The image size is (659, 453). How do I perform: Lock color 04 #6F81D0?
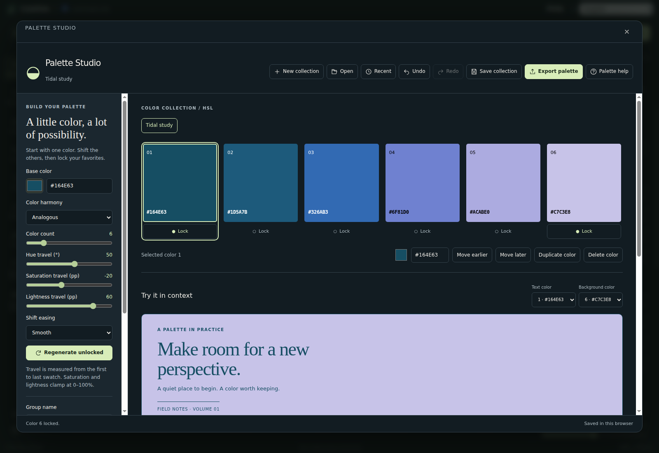point(422,231)
